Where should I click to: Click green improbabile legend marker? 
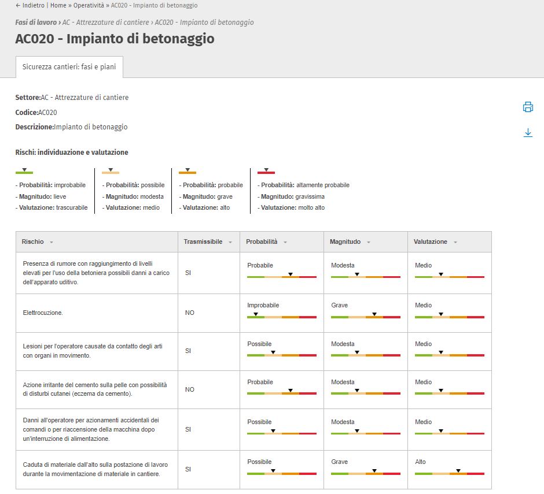tap(24, 172)
